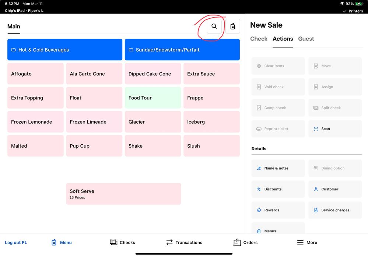Open the Menus action tile
This screenshot has width=368, height=257.
tap(278, 229)
